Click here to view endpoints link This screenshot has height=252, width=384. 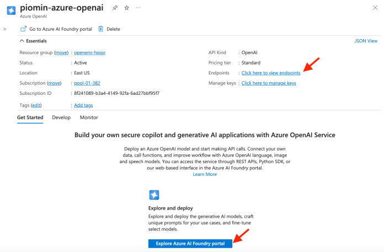pyautogui.click(x=271, y=73)
